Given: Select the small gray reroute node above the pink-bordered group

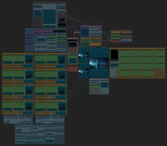Looking at the screenshot, I should (77, 32).
